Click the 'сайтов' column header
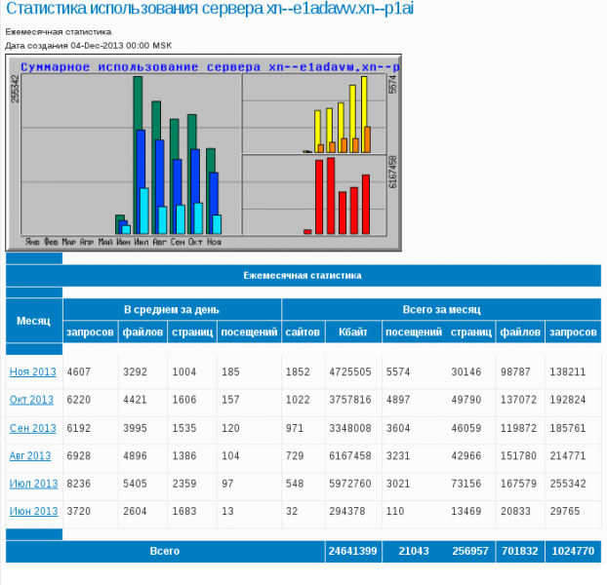607x585 pixels. point(303,332)
